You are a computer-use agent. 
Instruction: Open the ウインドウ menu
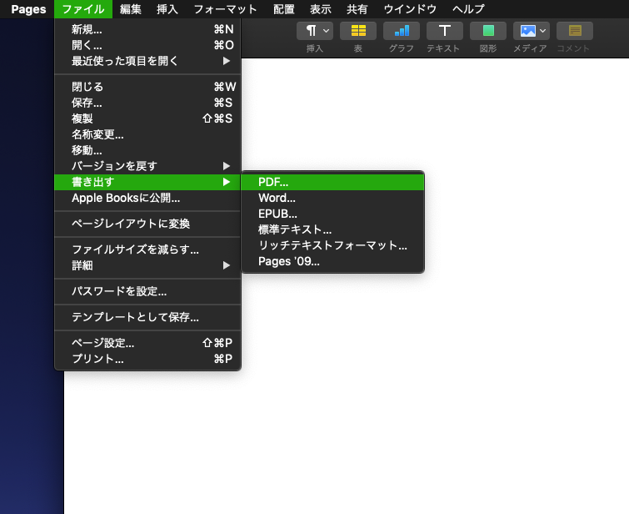[410, 9]
